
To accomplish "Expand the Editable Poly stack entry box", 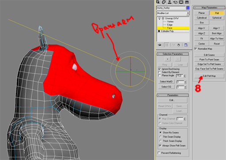I will [x=159, y=31].
